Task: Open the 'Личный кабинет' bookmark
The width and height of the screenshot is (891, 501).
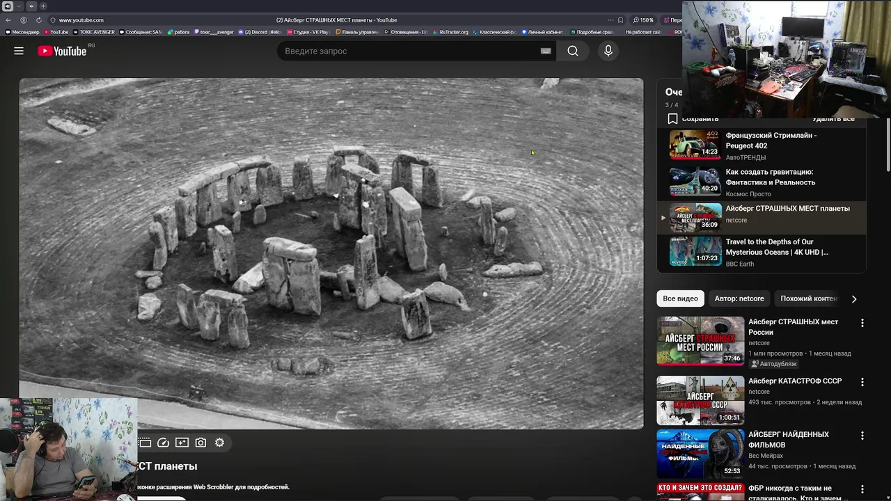Action: click(x=542, y=32)
